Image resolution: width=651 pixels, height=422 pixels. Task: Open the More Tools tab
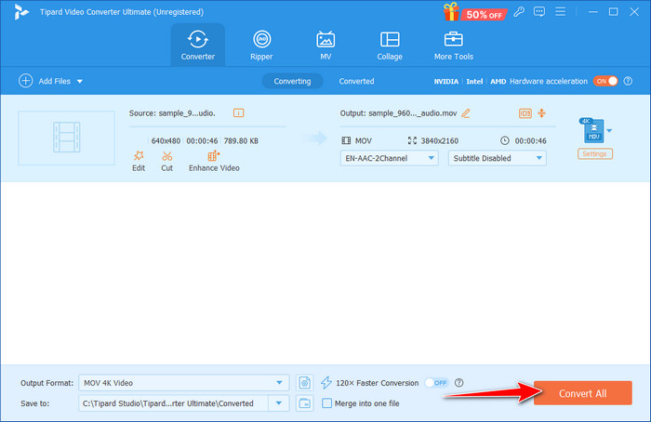click(454, 46)
